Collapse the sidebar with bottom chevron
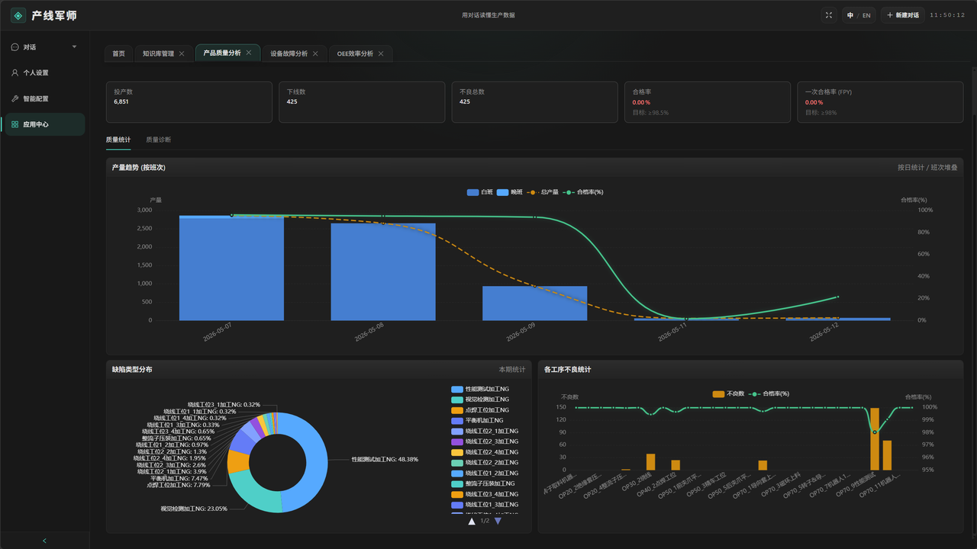This screenshot has height=549, width=977. 44,541
